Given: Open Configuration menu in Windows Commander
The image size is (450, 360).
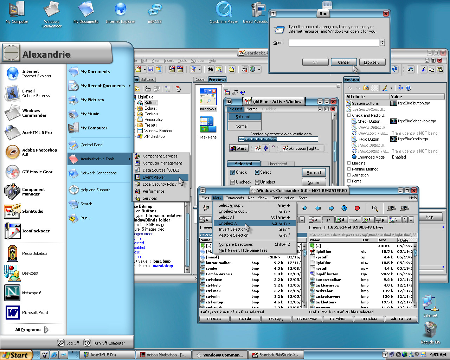Looking at the screenshot, I should click(x=283, y=198).
